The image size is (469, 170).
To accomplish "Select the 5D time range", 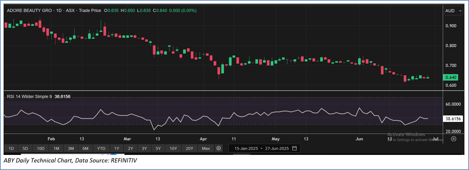I will pos(25,148).
